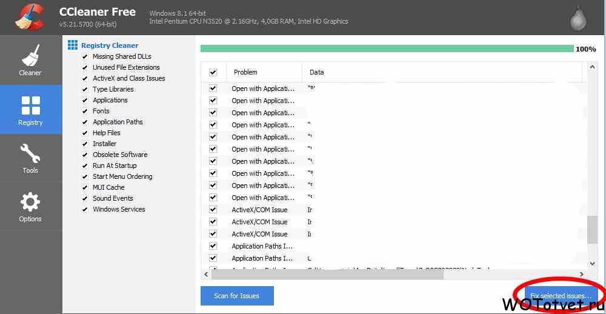Click Fix selected issues button

561,296
